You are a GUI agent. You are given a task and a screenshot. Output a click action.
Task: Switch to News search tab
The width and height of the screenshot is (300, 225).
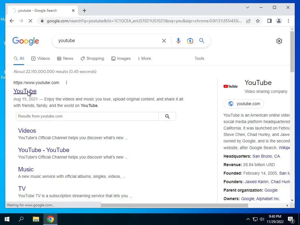tap(65, 59)
